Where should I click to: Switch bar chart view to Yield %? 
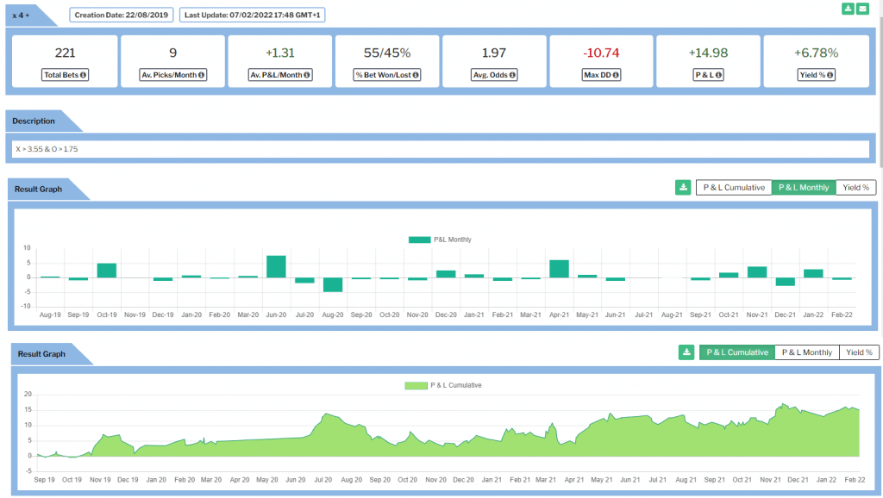point(856,187)
